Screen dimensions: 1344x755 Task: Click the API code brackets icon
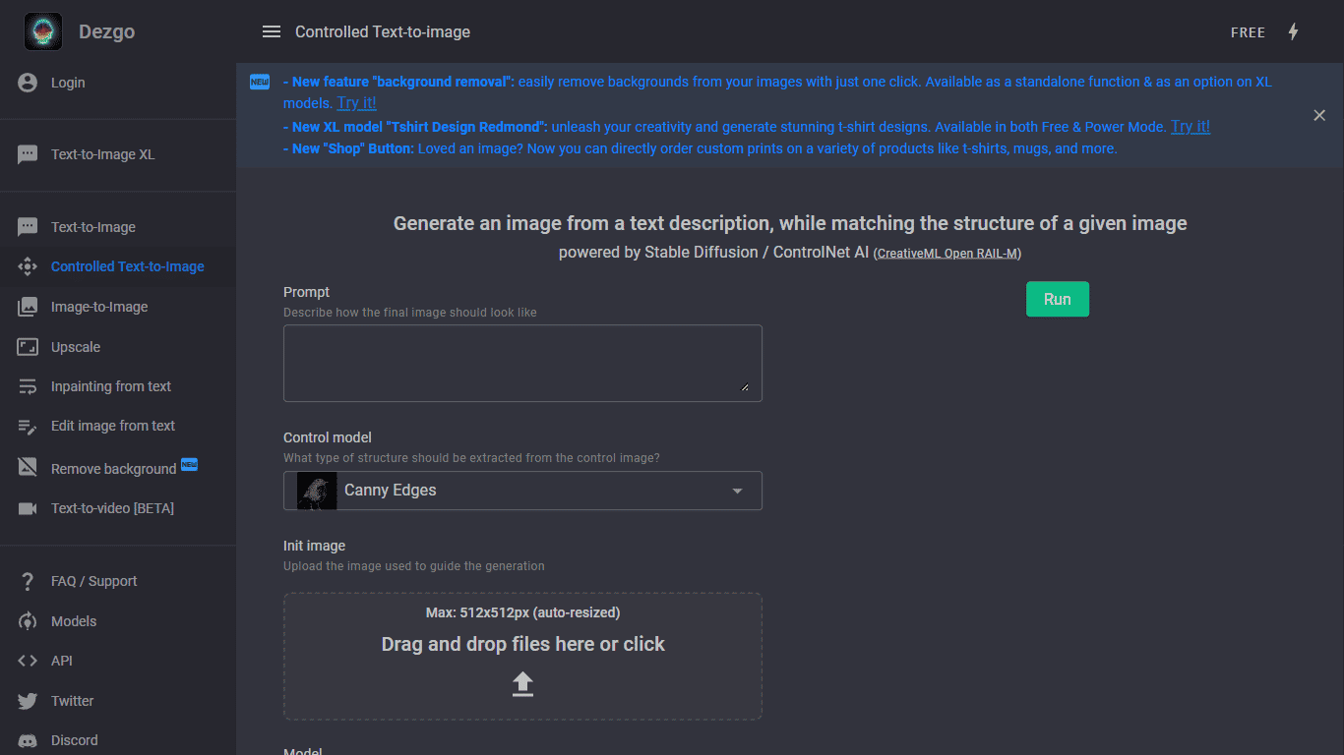pyautogui.click(x=28, y=661)
